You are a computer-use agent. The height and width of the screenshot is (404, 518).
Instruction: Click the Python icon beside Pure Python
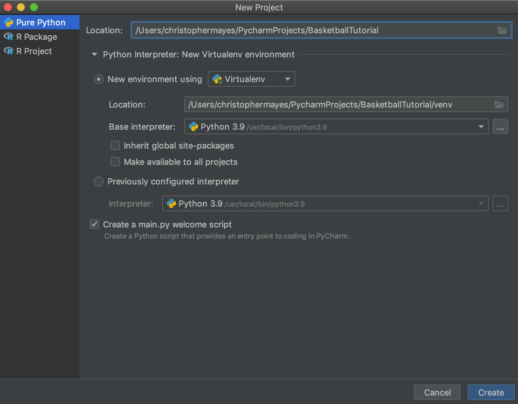tap(8, 22)
